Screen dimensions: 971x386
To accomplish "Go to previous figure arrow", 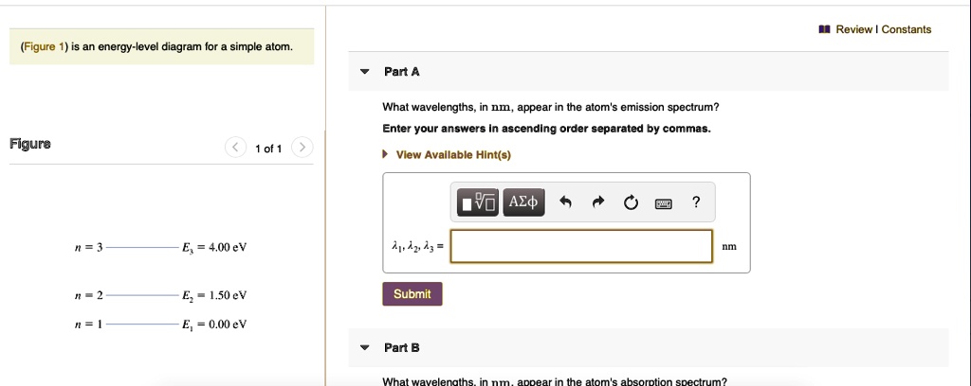I will click(235, 148).
